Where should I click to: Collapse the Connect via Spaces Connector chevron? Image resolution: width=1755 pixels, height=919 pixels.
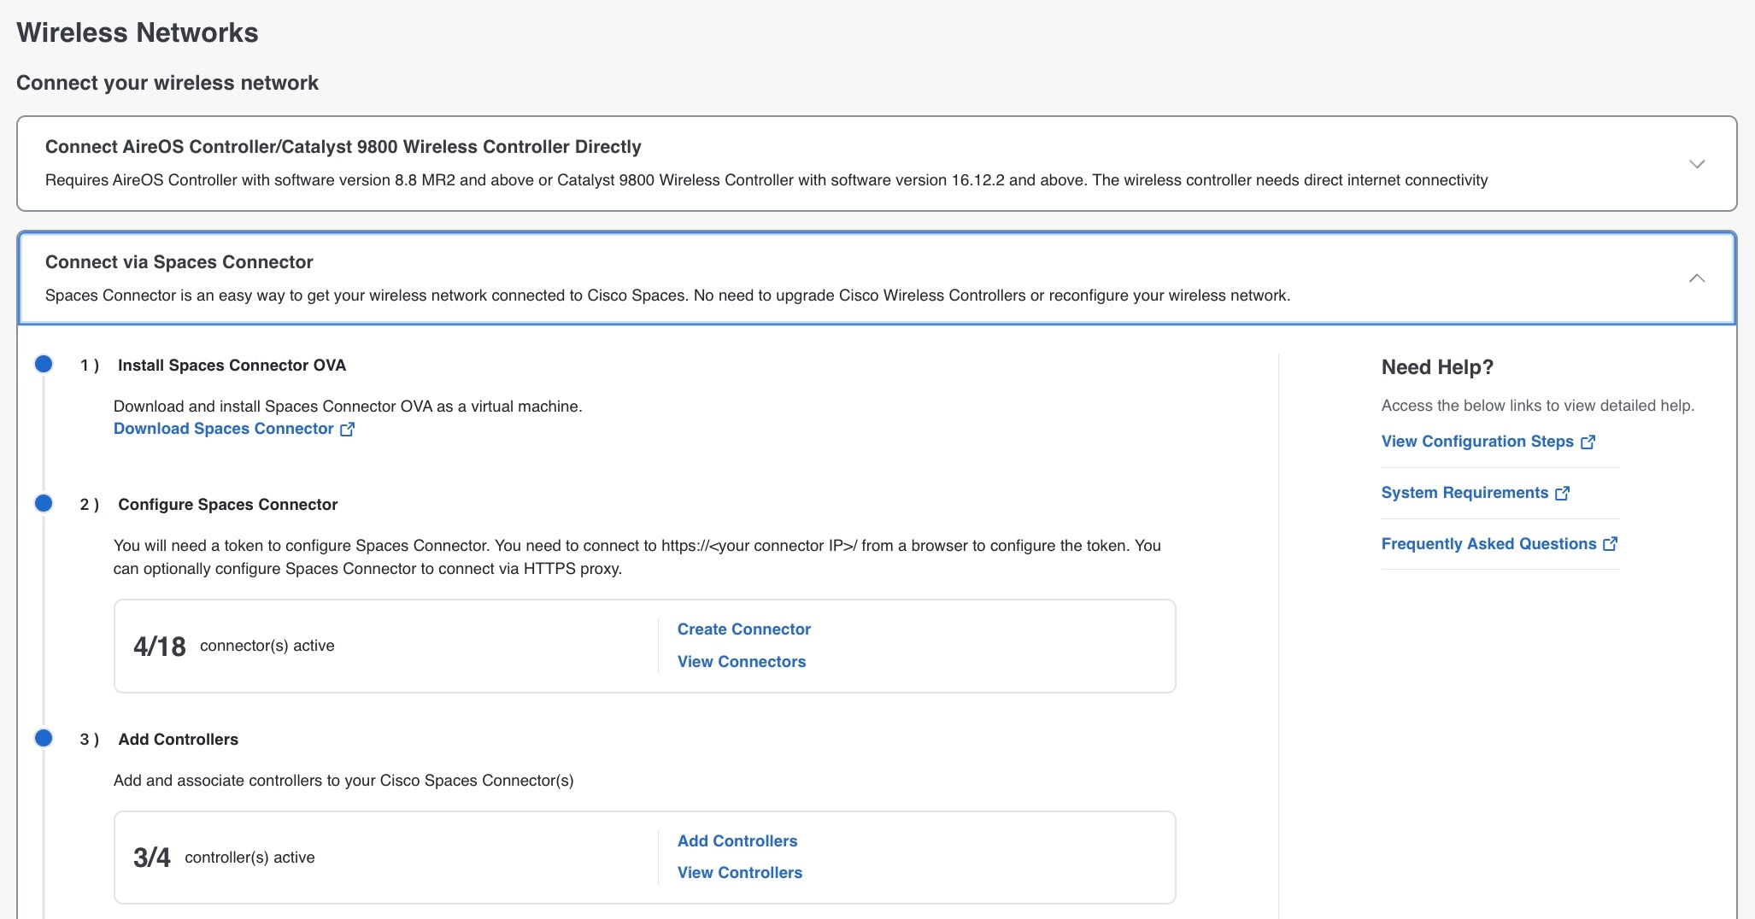click(1697, 278)
